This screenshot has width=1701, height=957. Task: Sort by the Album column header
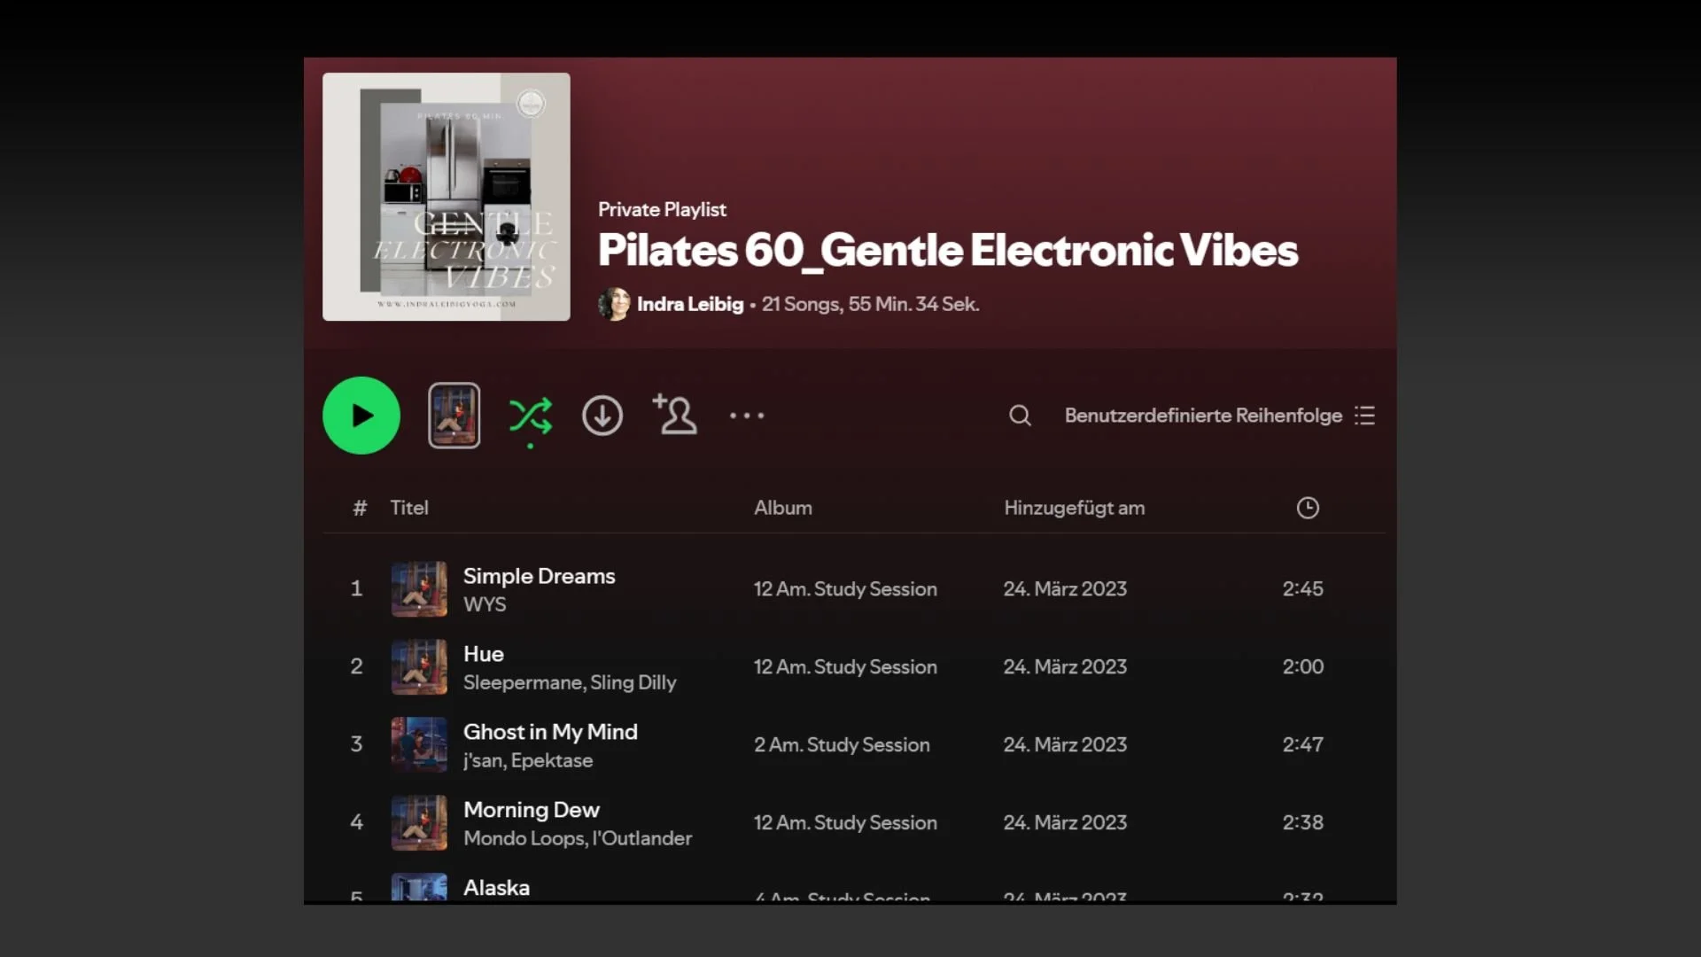coord(783,508)
